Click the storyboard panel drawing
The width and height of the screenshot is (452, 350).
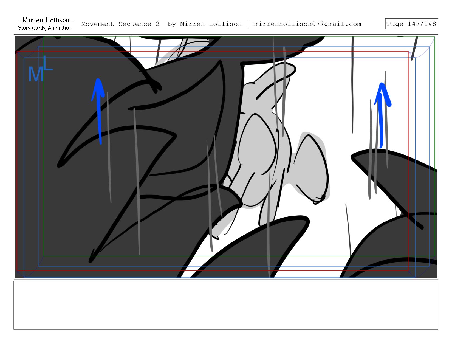coord(226,157)
